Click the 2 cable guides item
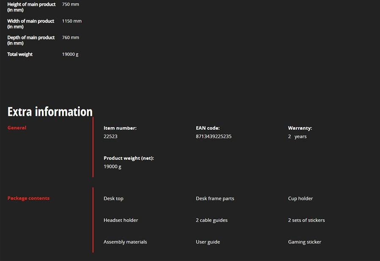The image size is (380, 261). (211, 220)
